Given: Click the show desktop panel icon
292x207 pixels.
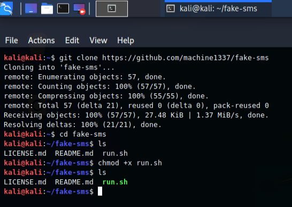Looking at the screenshot, I should 31,9.
